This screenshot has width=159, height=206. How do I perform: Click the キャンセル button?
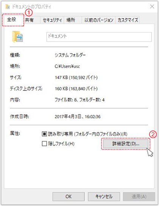[x=104, y=197]
